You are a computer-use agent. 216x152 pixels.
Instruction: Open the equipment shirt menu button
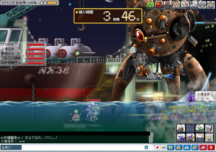[171, 147]
